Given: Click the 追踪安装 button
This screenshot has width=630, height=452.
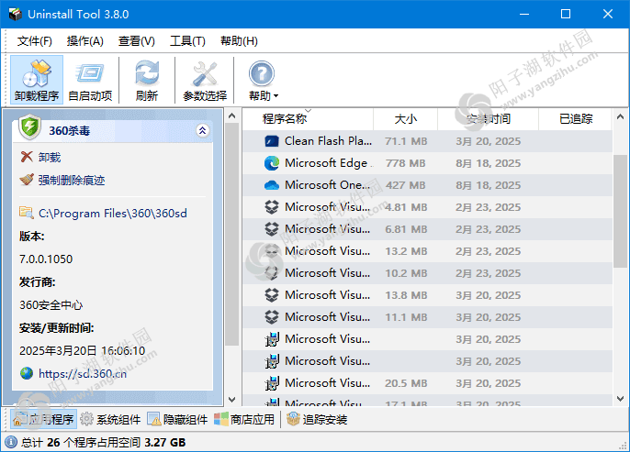Looking at the screenshot, I should (317, 420).
